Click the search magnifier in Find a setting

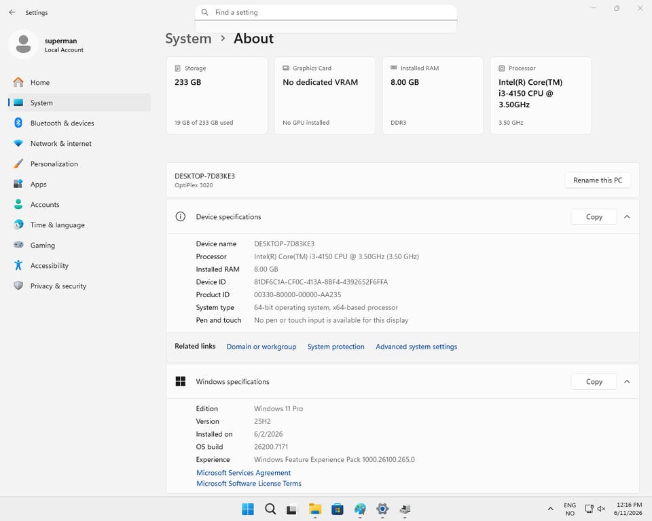tap(204, 12)
